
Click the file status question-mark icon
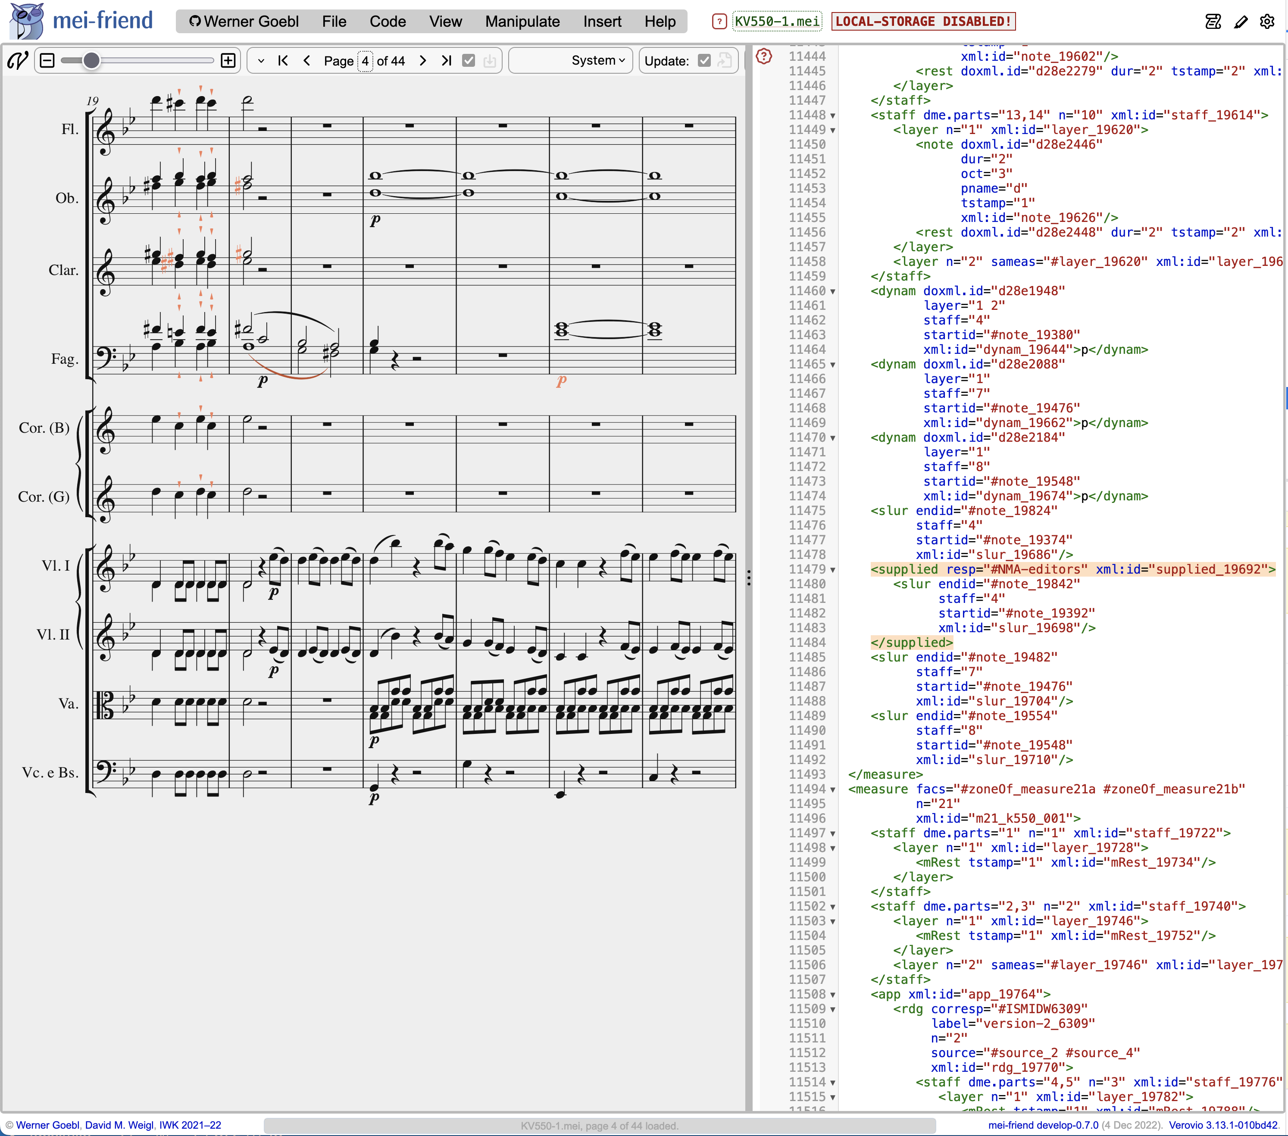click(719, 22)
